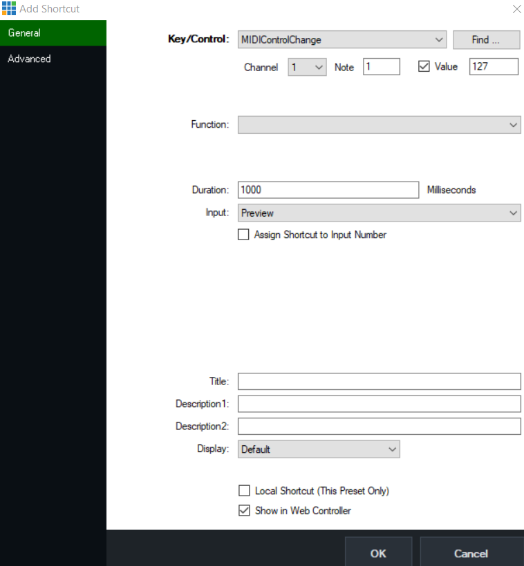The height and width of the screenshot is (566, 524).
Task: Open the Channel number dropdown
Action: pyautogui.click(x=307, y=67)
